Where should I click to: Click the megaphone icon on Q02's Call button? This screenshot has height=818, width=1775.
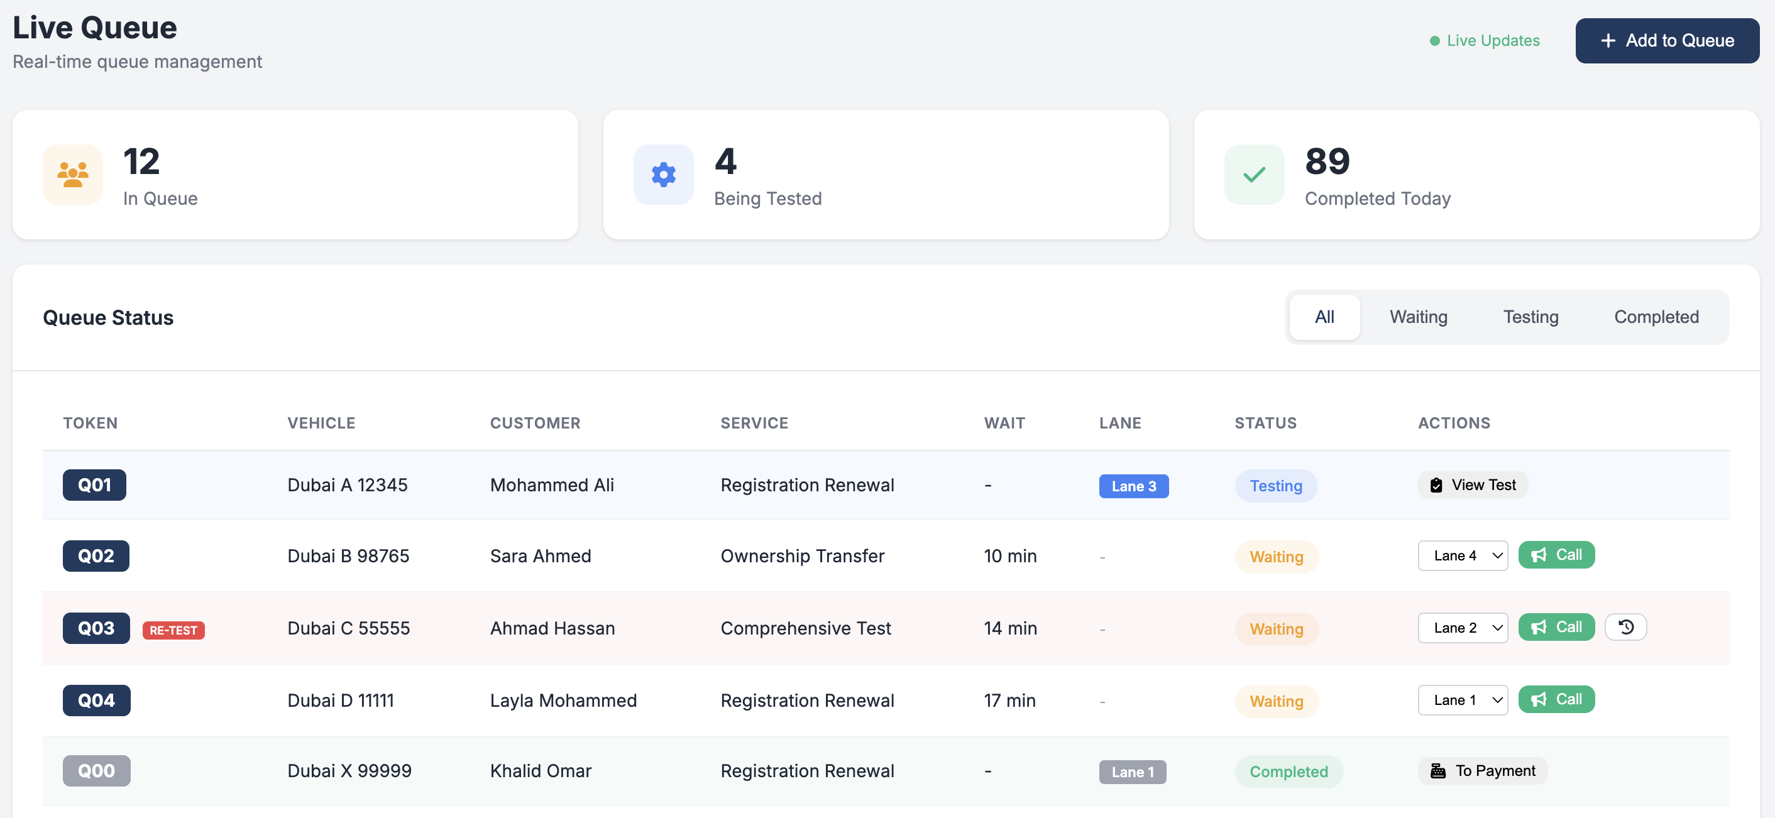(x=1541, y=554)
